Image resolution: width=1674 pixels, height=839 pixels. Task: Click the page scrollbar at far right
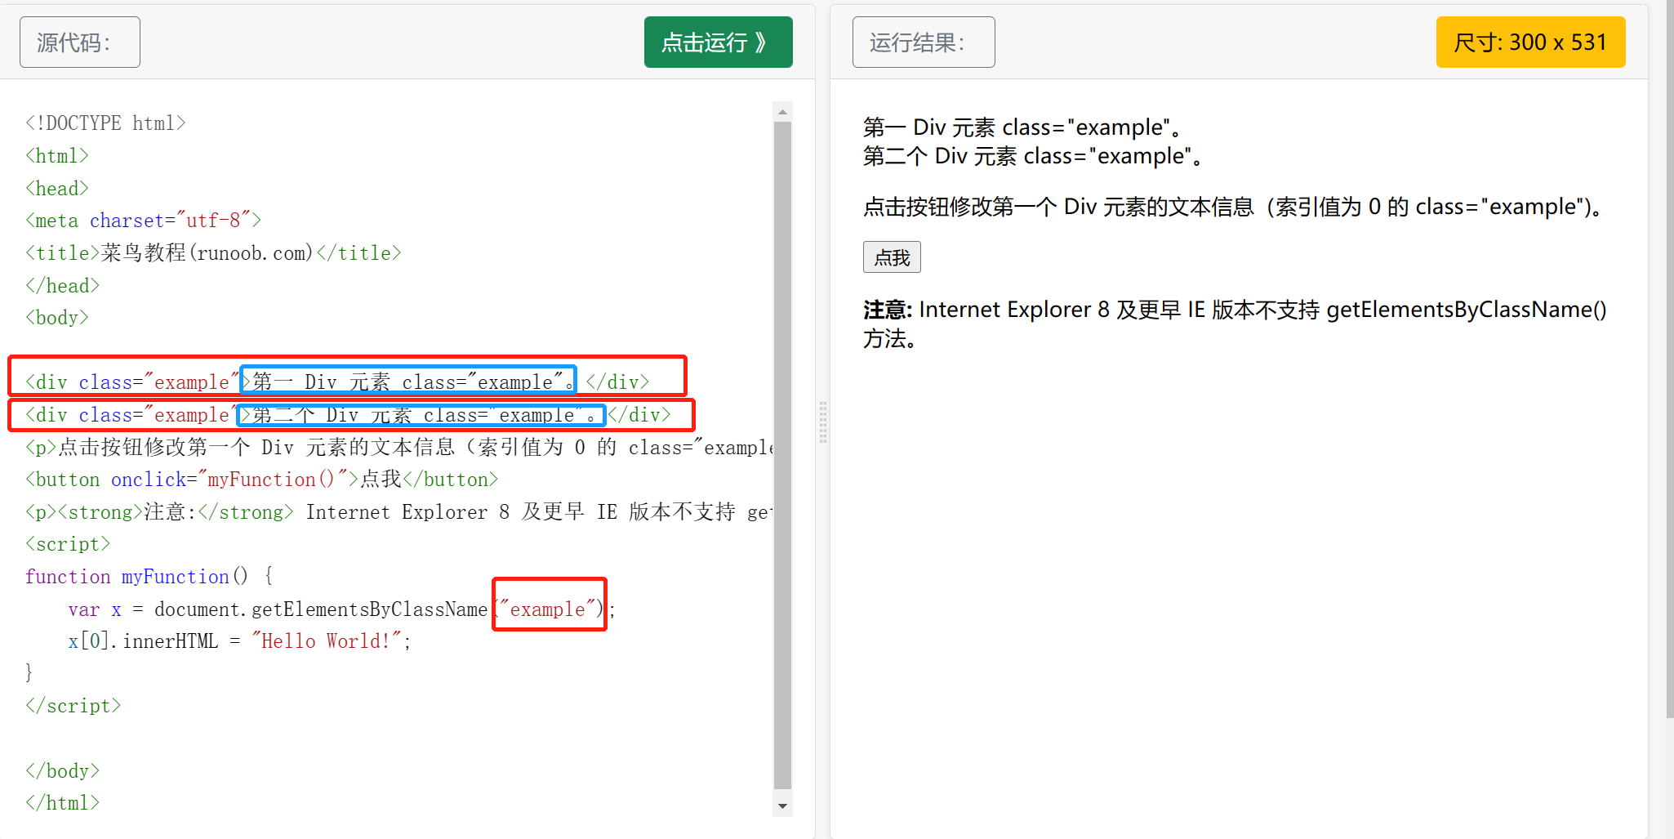(1669, 359)
